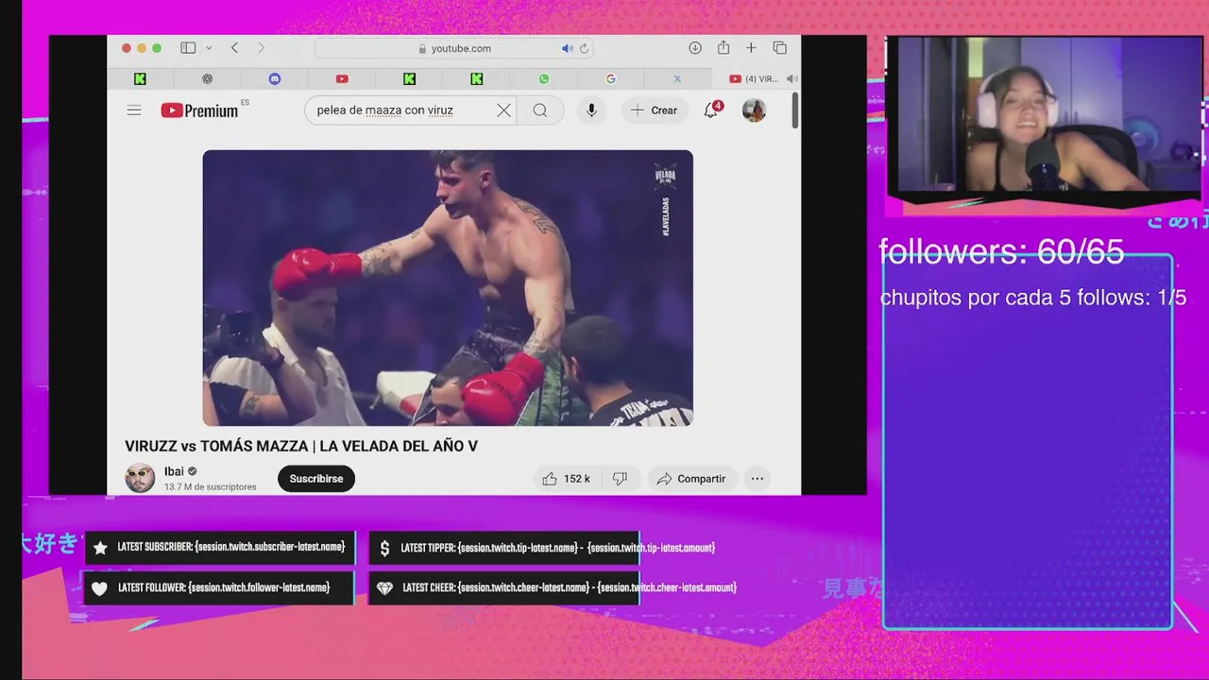
Task: Toggle the Safari sidebar button
Action: click(x=188, y=48)
